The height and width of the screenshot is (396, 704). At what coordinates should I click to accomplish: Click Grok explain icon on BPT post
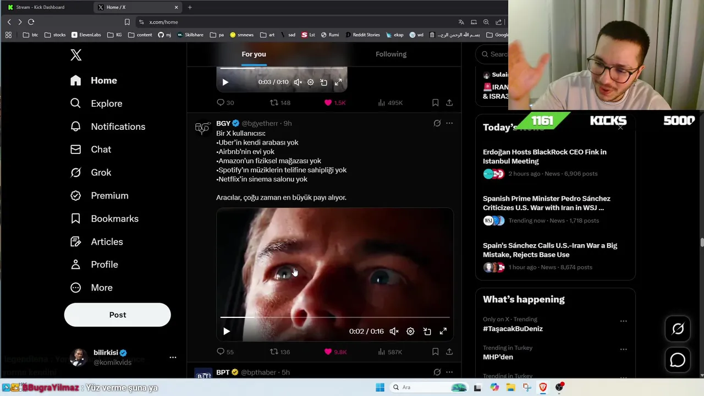pos(437,372)
